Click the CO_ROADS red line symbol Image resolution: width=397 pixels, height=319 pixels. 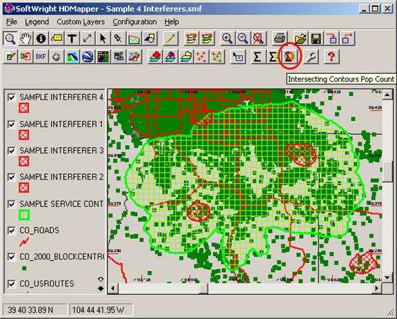coord(24,242)
